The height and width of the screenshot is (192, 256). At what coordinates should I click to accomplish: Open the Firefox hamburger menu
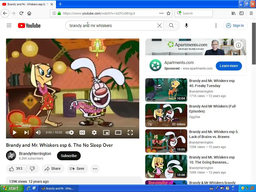coord(251,13)
